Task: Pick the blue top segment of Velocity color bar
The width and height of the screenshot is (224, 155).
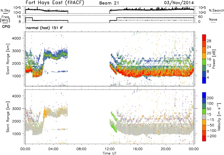Action: click(204, 95)
